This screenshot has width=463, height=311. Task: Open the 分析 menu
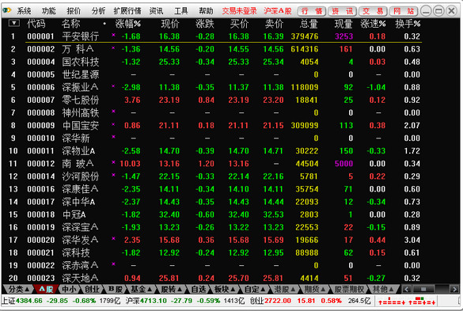(98, 11)
